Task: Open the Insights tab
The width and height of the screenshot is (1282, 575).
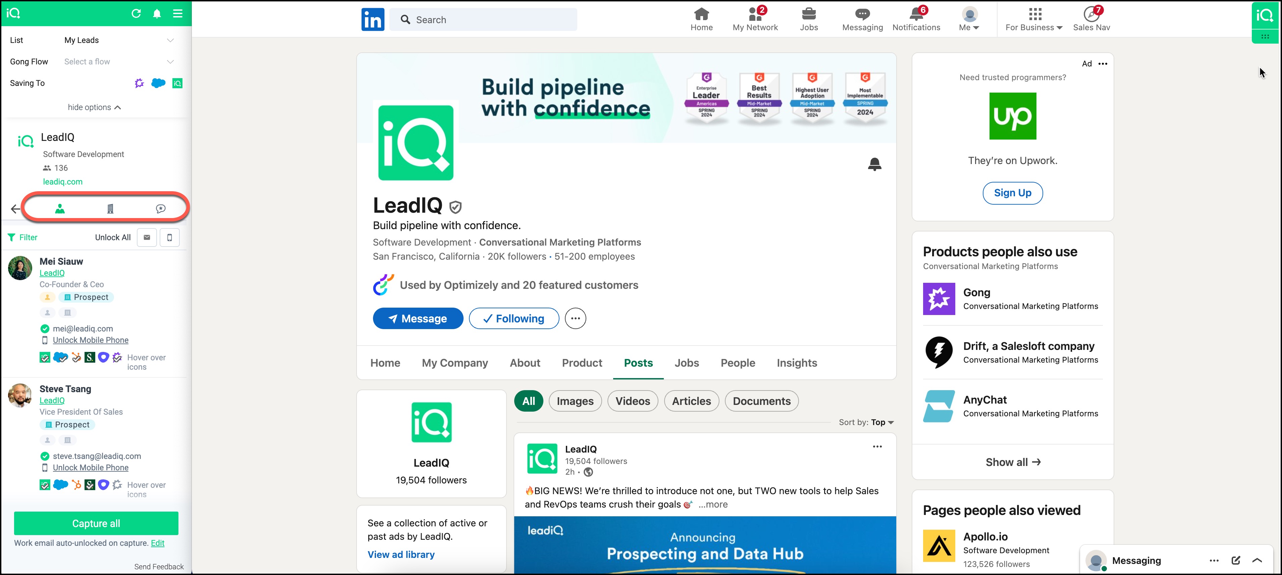Action: [797, 363]
